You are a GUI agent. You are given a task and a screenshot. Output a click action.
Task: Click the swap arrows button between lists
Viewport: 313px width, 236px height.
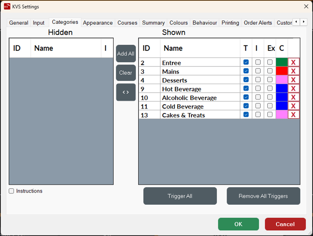126,92
